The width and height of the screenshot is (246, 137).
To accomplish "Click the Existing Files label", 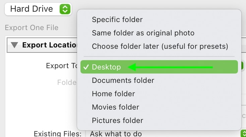I will click(x=58, y=134).
